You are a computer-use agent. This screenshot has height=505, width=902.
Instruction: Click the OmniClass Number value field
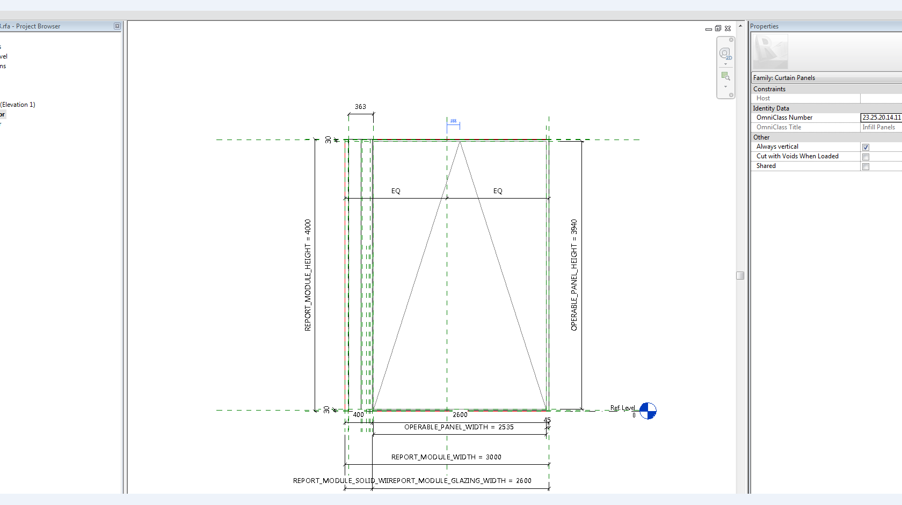(882, 118)
